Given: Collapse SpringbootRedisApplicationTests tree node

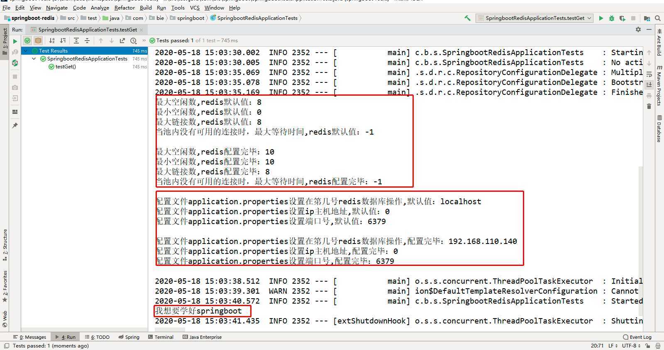Looking at the screenshot, I should 34,59.
